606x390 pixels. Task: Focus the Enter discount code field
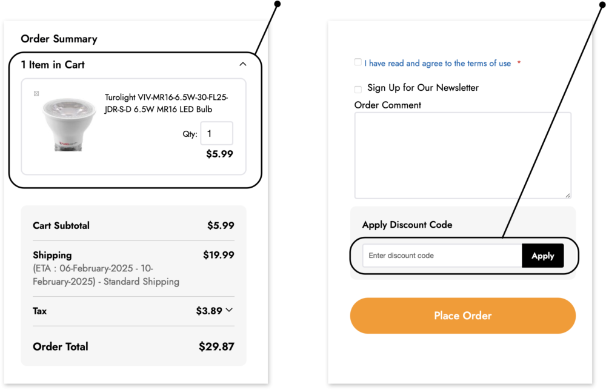tap(442, 256)
